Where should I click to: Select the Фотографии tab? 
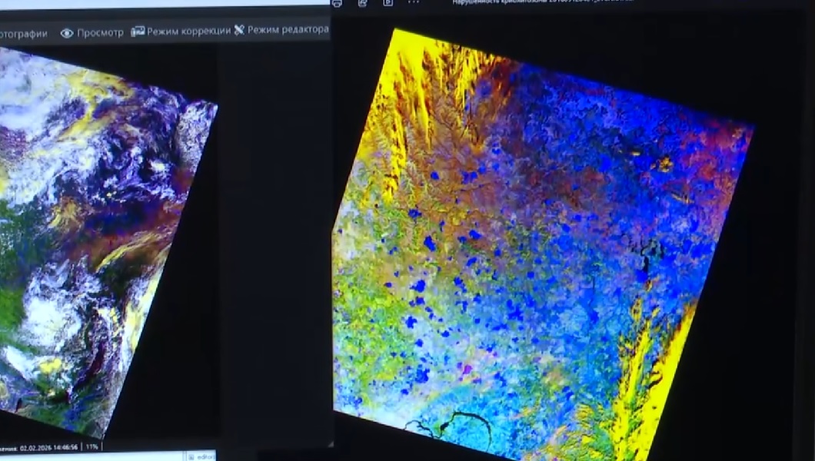tap(23, 34)
